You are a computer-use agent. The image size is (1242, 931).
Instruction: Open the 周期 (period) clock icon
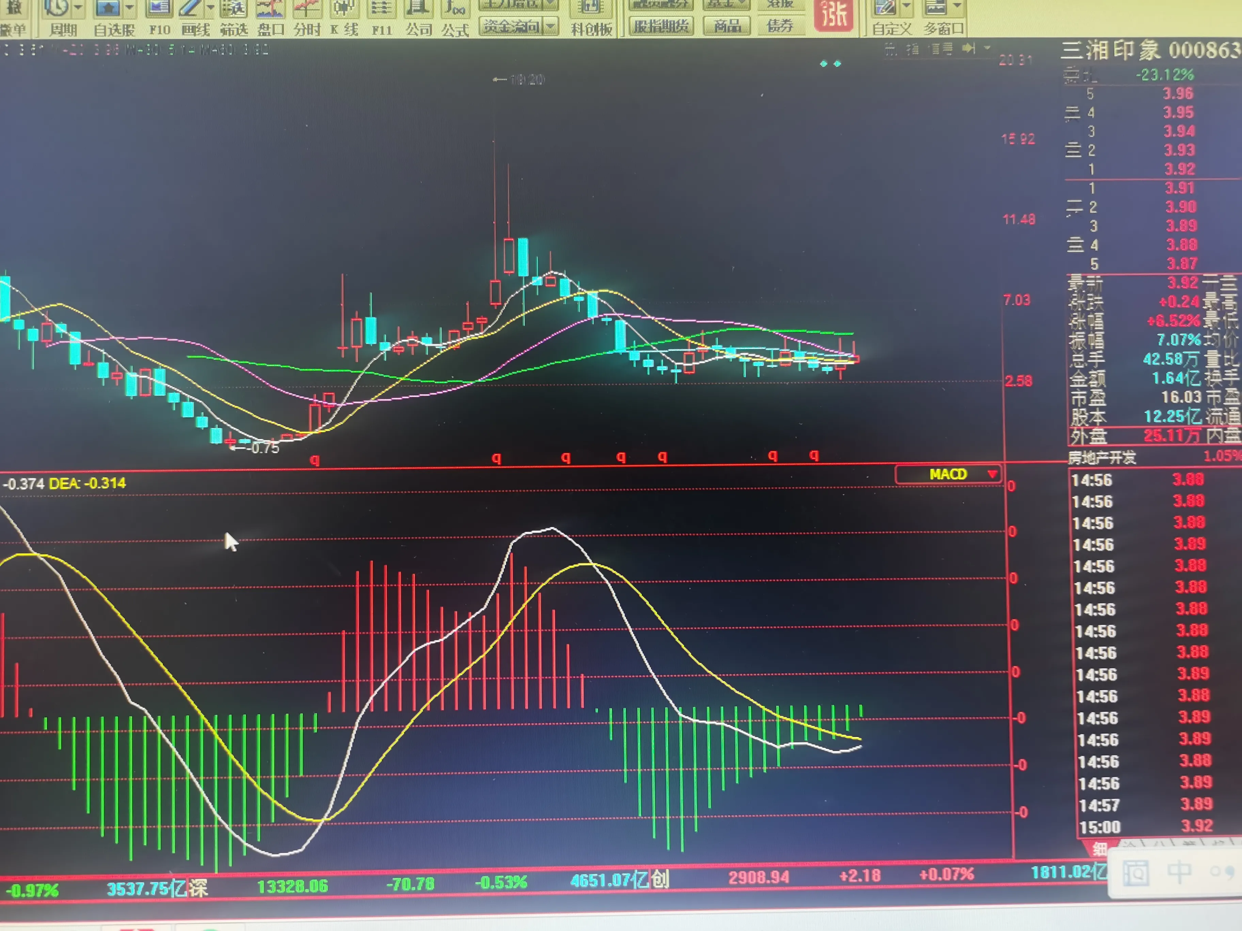pyautogui.click(x=57, y=8)
